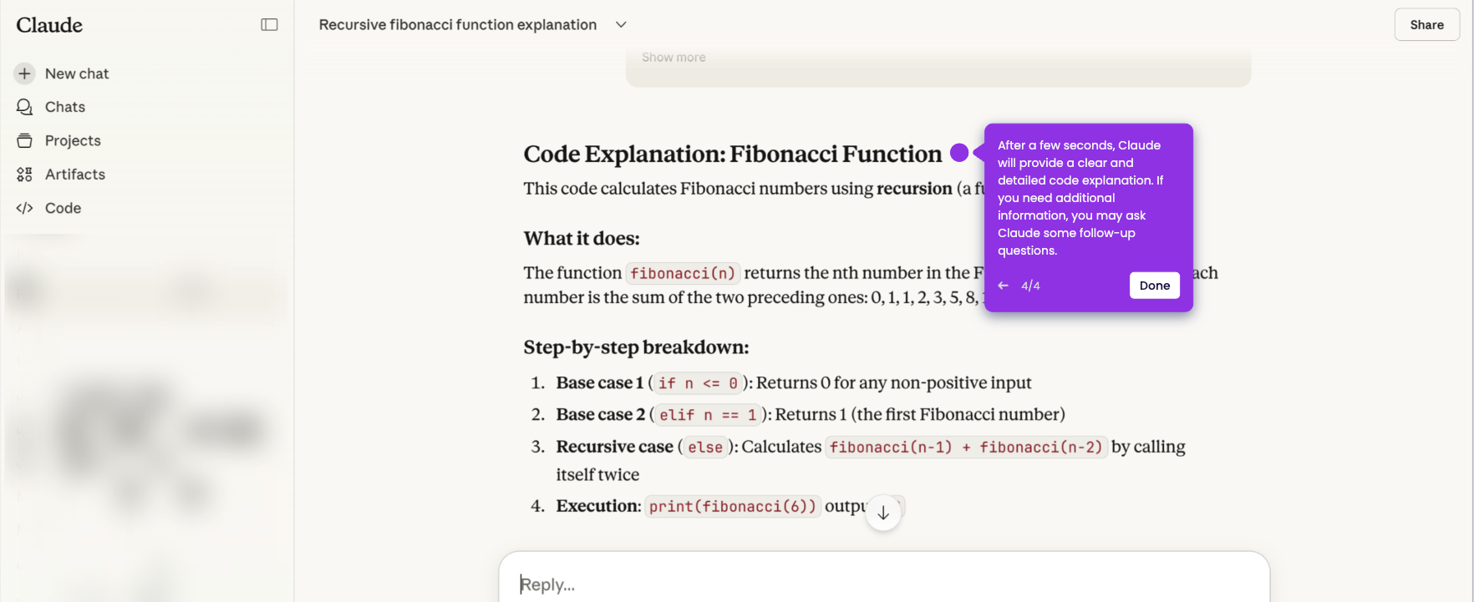Collapse the sidebar using the panel icon
The width and height of the screenshot is (1474, 602).
(269, 25)
